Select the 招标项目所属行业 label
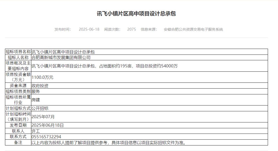The width and height of the screenshot is (278, 151). (18, 100)
